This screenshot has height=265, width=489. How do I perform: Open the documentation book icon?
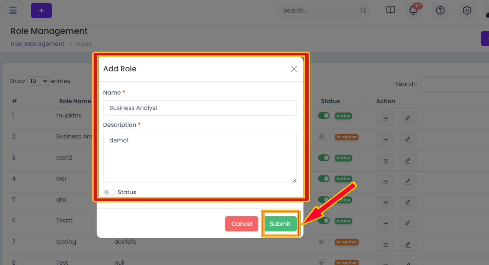coord(390,10)
